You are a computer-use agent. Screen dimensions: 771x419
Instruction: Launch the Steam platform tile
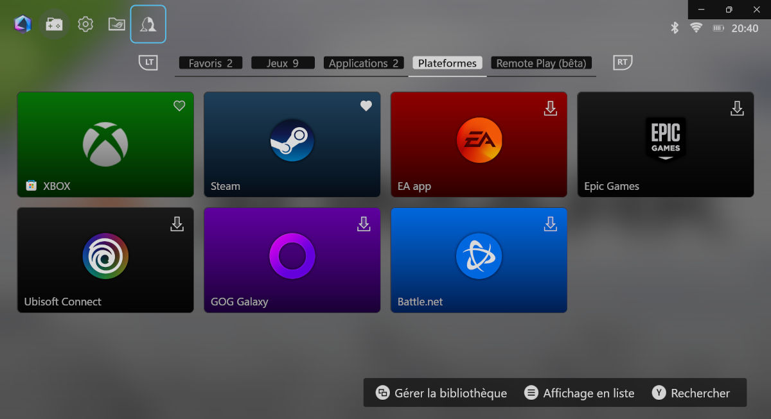(x=292, y=144)
